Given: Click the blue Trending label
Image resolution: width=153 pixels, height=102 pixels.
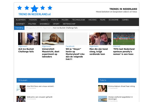Looking at the screenshot, I should tap(19, 28).
